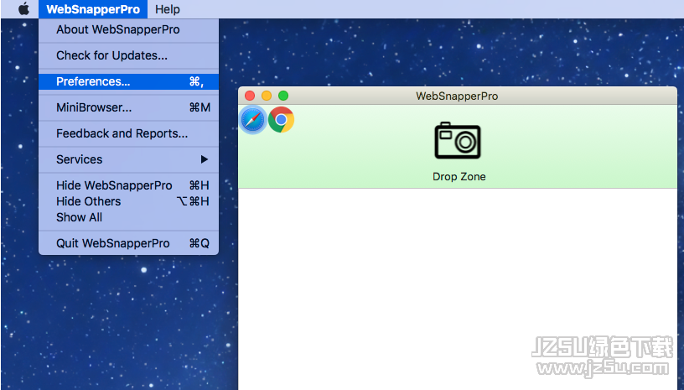Select Show All menu entry
Viewport: 684px width, 390px height.
click(x=129, y=217)
